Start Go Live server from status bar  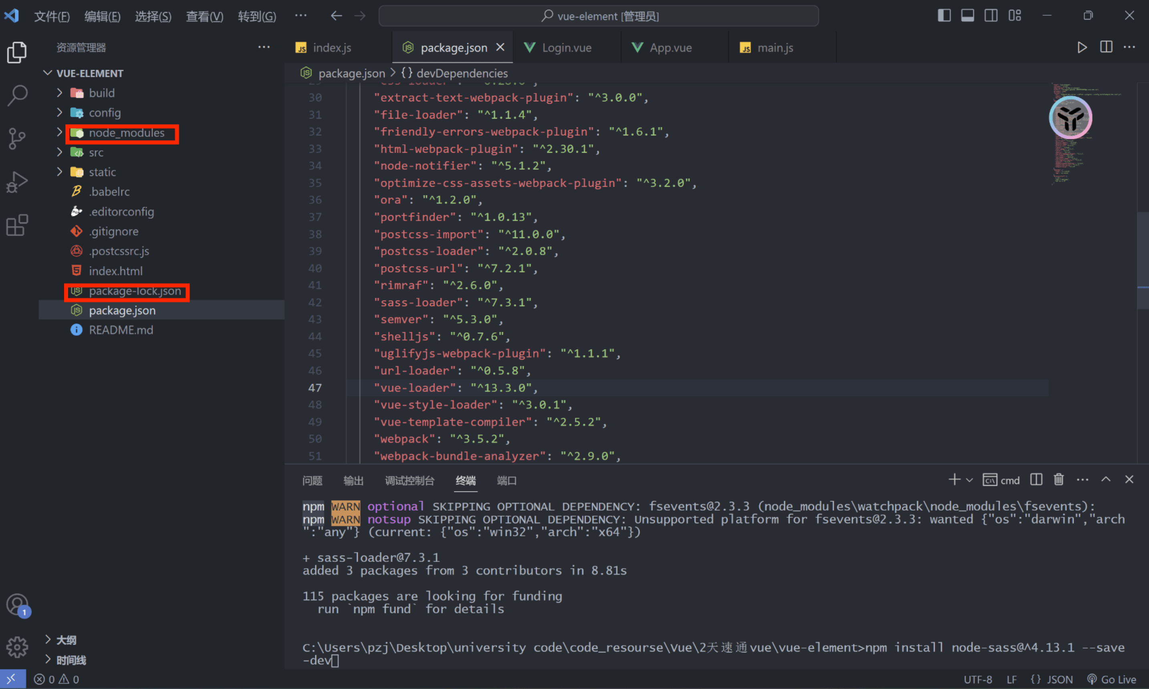(x=1113, y=679)
